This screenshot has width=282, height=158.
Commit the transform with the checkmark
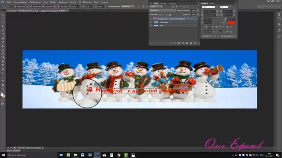click(147, 7)
